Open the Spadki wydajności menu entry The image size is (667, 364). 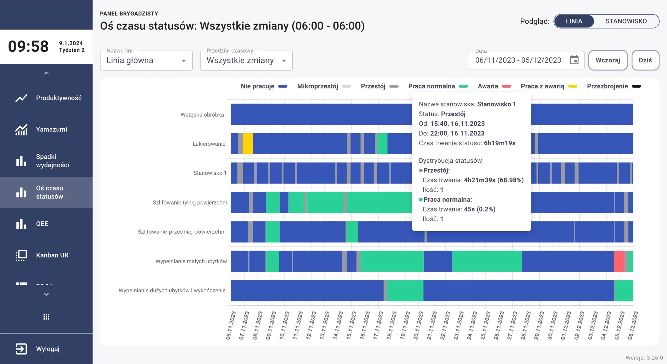pos(52,161)
